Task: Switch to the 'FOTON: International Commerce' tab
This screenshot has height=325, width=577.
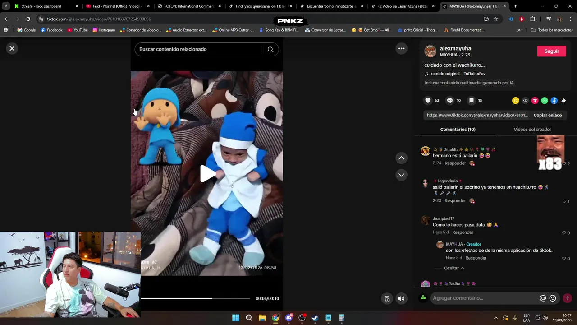Action: tap(189, 6)
